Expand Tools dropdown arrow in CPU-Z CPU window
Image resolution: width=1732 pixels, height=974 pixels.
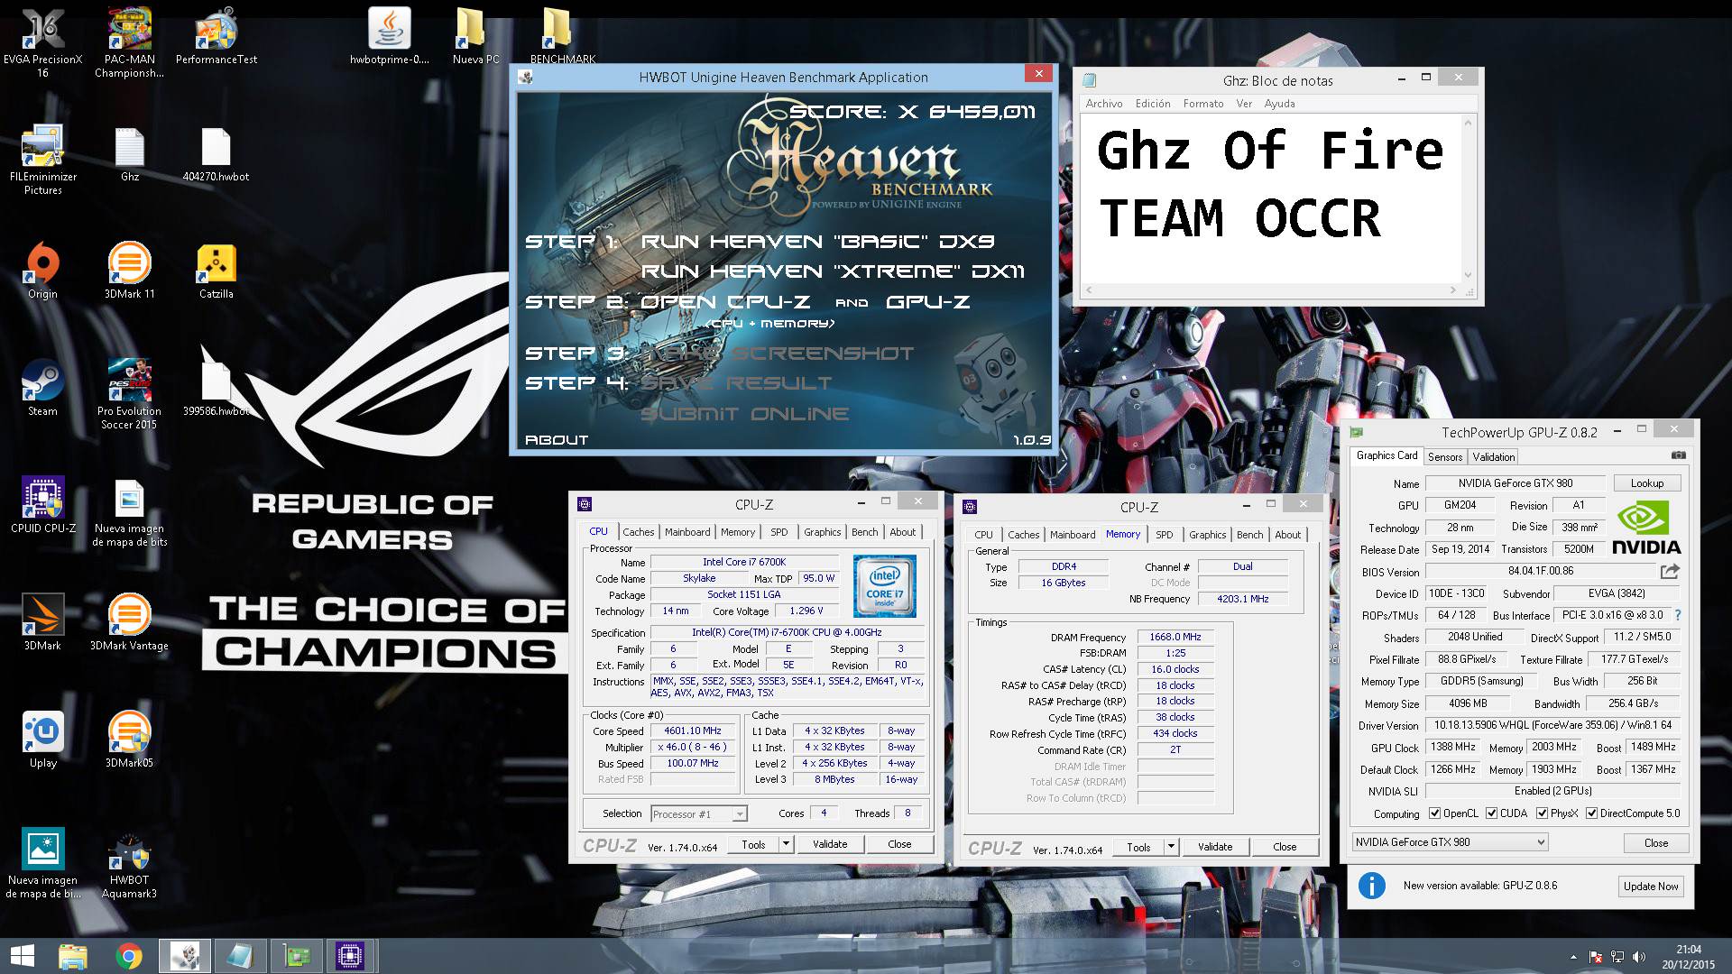[786, 844]
